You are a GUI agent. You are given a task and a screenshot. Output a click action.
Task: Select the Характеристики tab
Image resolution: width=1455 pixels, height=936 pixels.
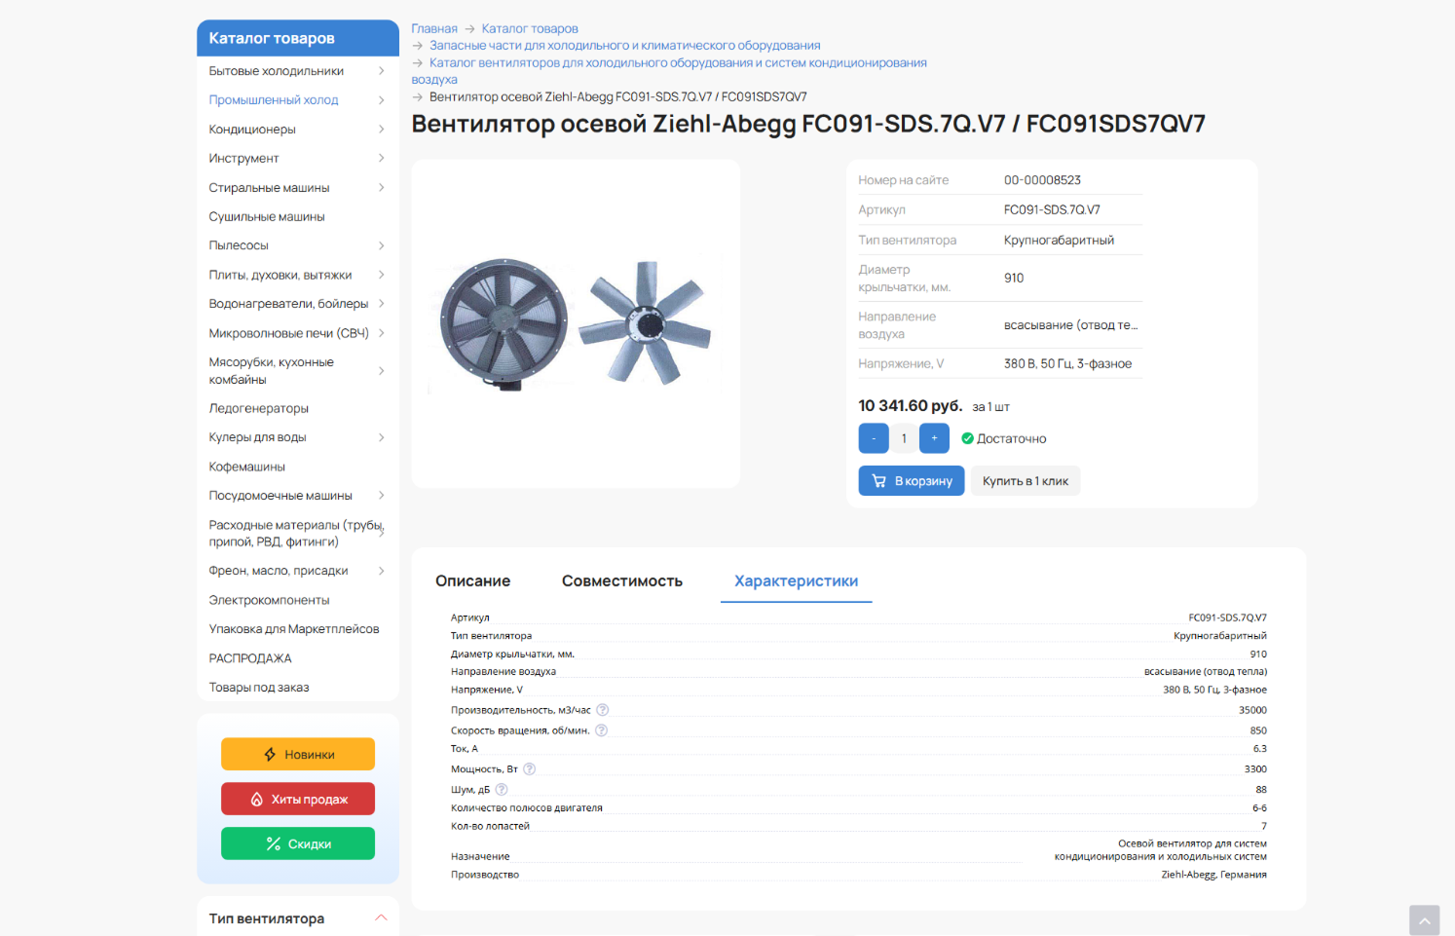click(796, 581)
